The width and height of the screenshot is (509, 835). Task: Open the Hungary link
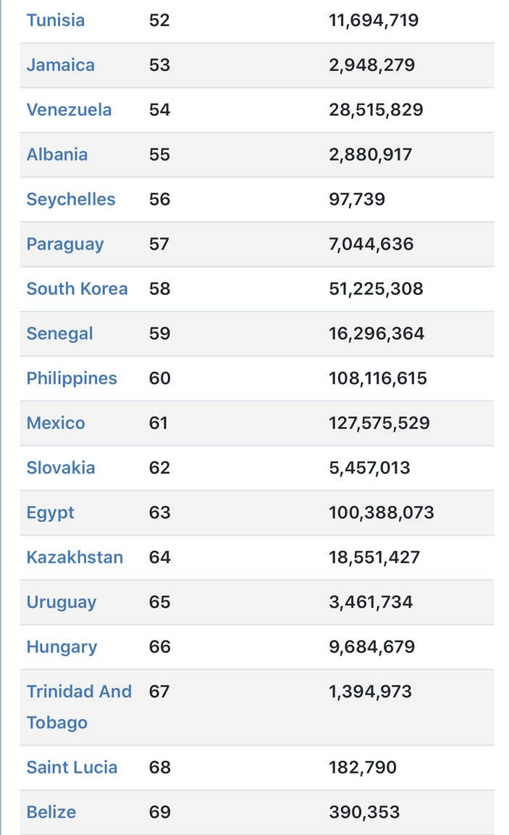click(x=62, y=647)
